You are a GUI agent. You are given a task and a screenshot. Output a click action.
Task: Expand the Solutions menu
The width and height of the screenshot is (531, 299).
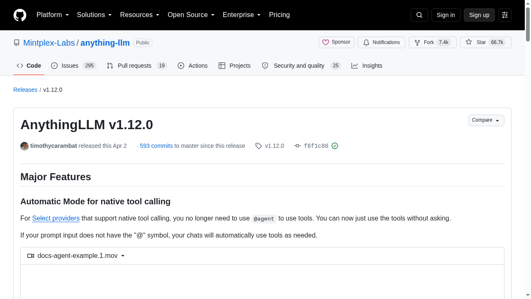95,15
